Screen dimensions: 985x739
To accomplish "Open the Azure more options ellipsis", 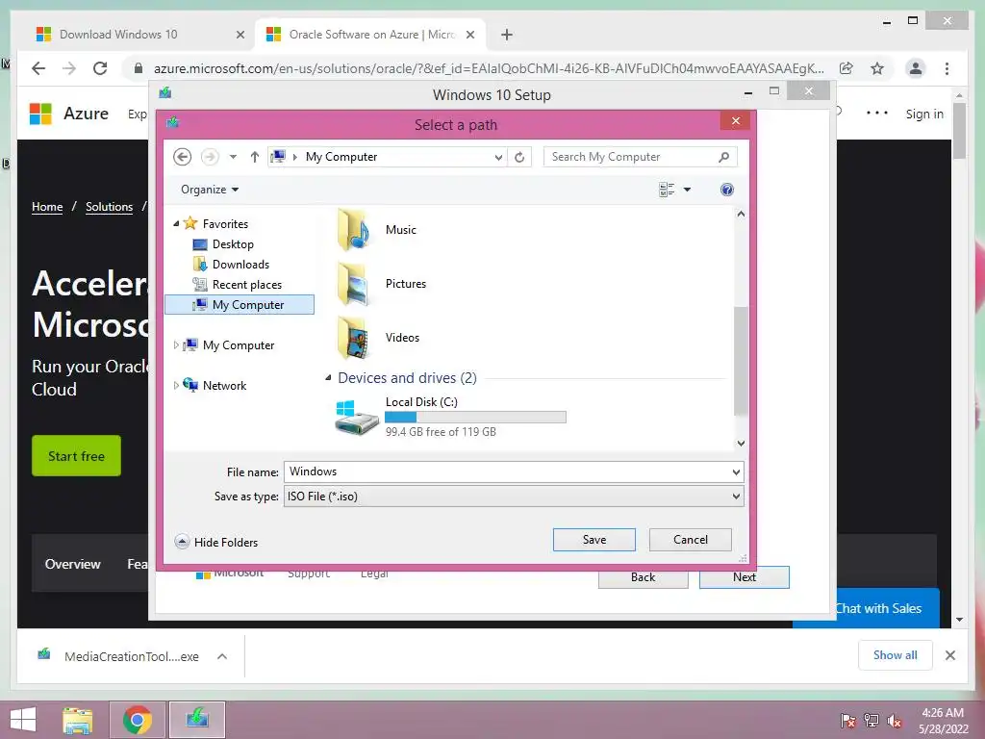I will coord(877,114).
